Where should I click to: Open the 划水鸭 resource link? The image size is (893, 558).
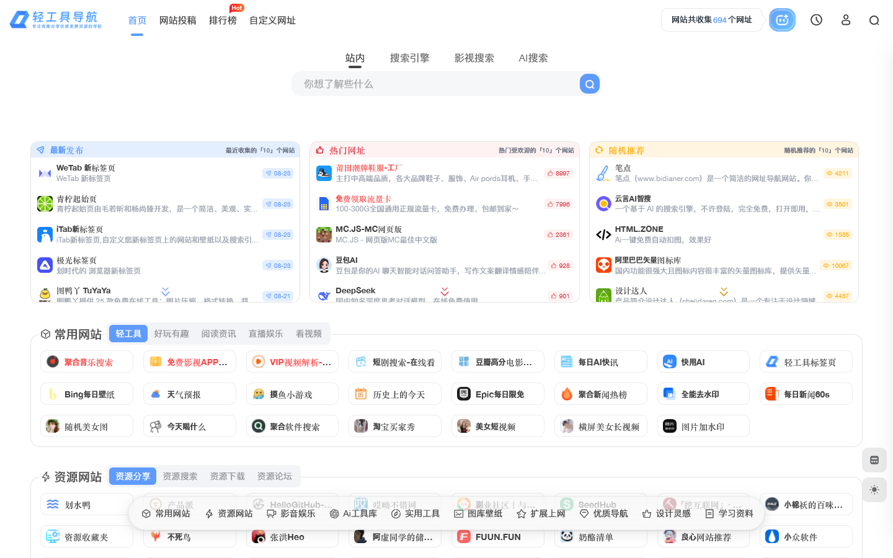(x=87, y=505)
